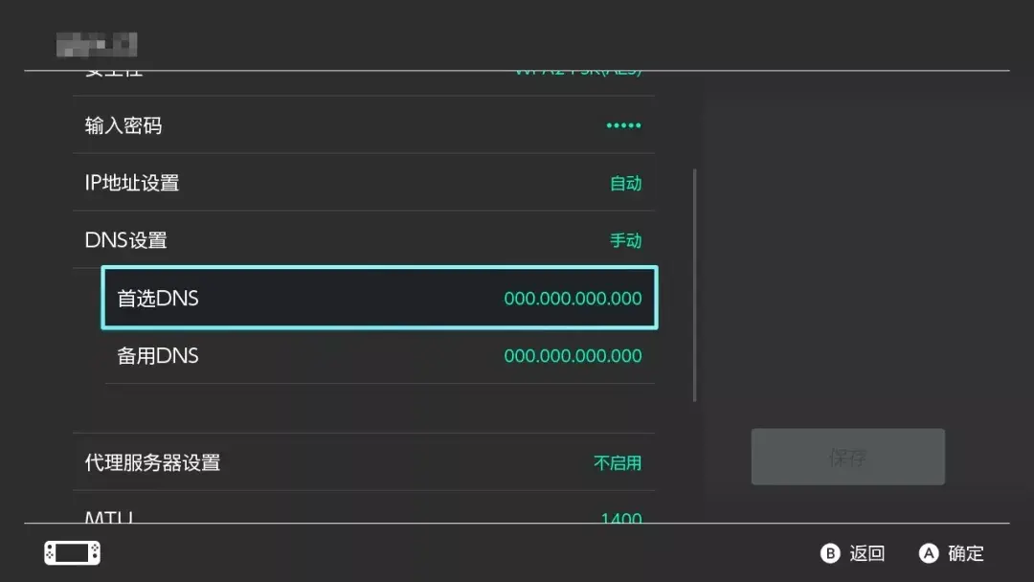Select the 首选DNS row
1034x582 pixels.
tap(379, 298)
